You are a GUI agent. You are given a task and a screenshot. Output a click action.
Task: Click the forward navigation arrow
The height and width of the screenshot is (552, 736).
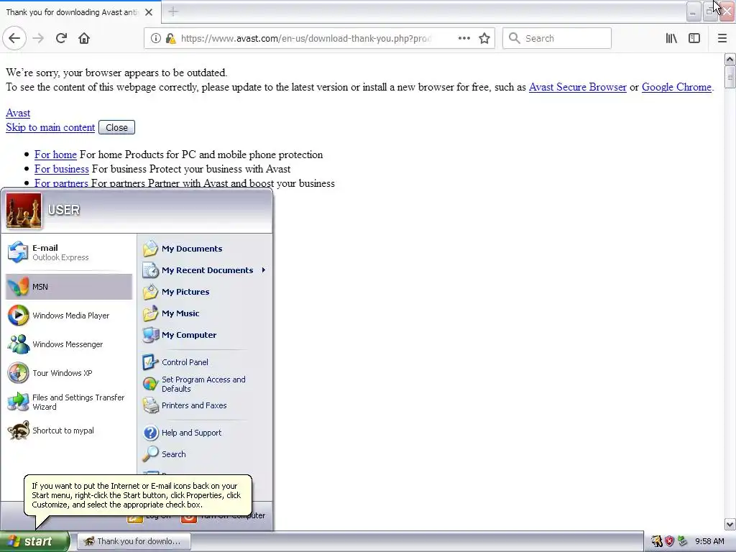tap(38, 39)
